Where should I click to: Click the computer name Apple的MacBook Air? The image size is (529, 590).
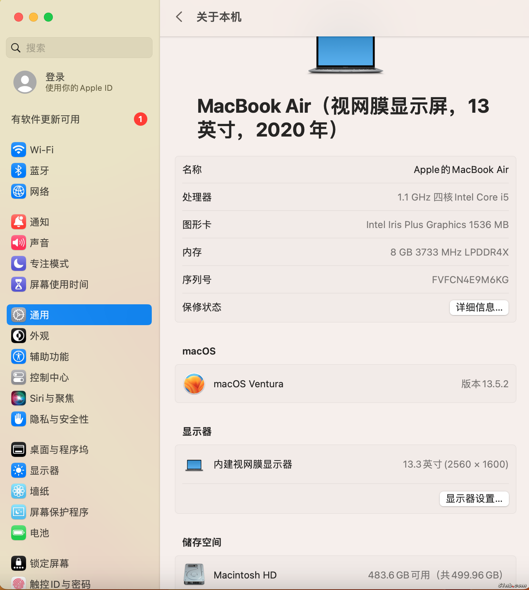pyautogui.click(x=461, y=170)
